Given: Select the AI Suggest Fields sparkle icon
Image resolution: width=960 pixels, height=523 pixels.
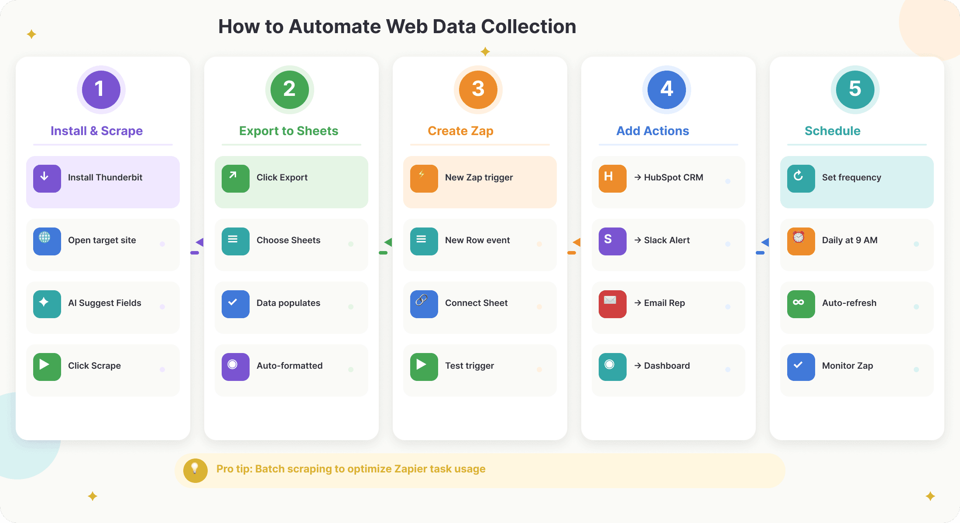Looking at the screenshot, I should pyautogui.click(x=46, y=303).
